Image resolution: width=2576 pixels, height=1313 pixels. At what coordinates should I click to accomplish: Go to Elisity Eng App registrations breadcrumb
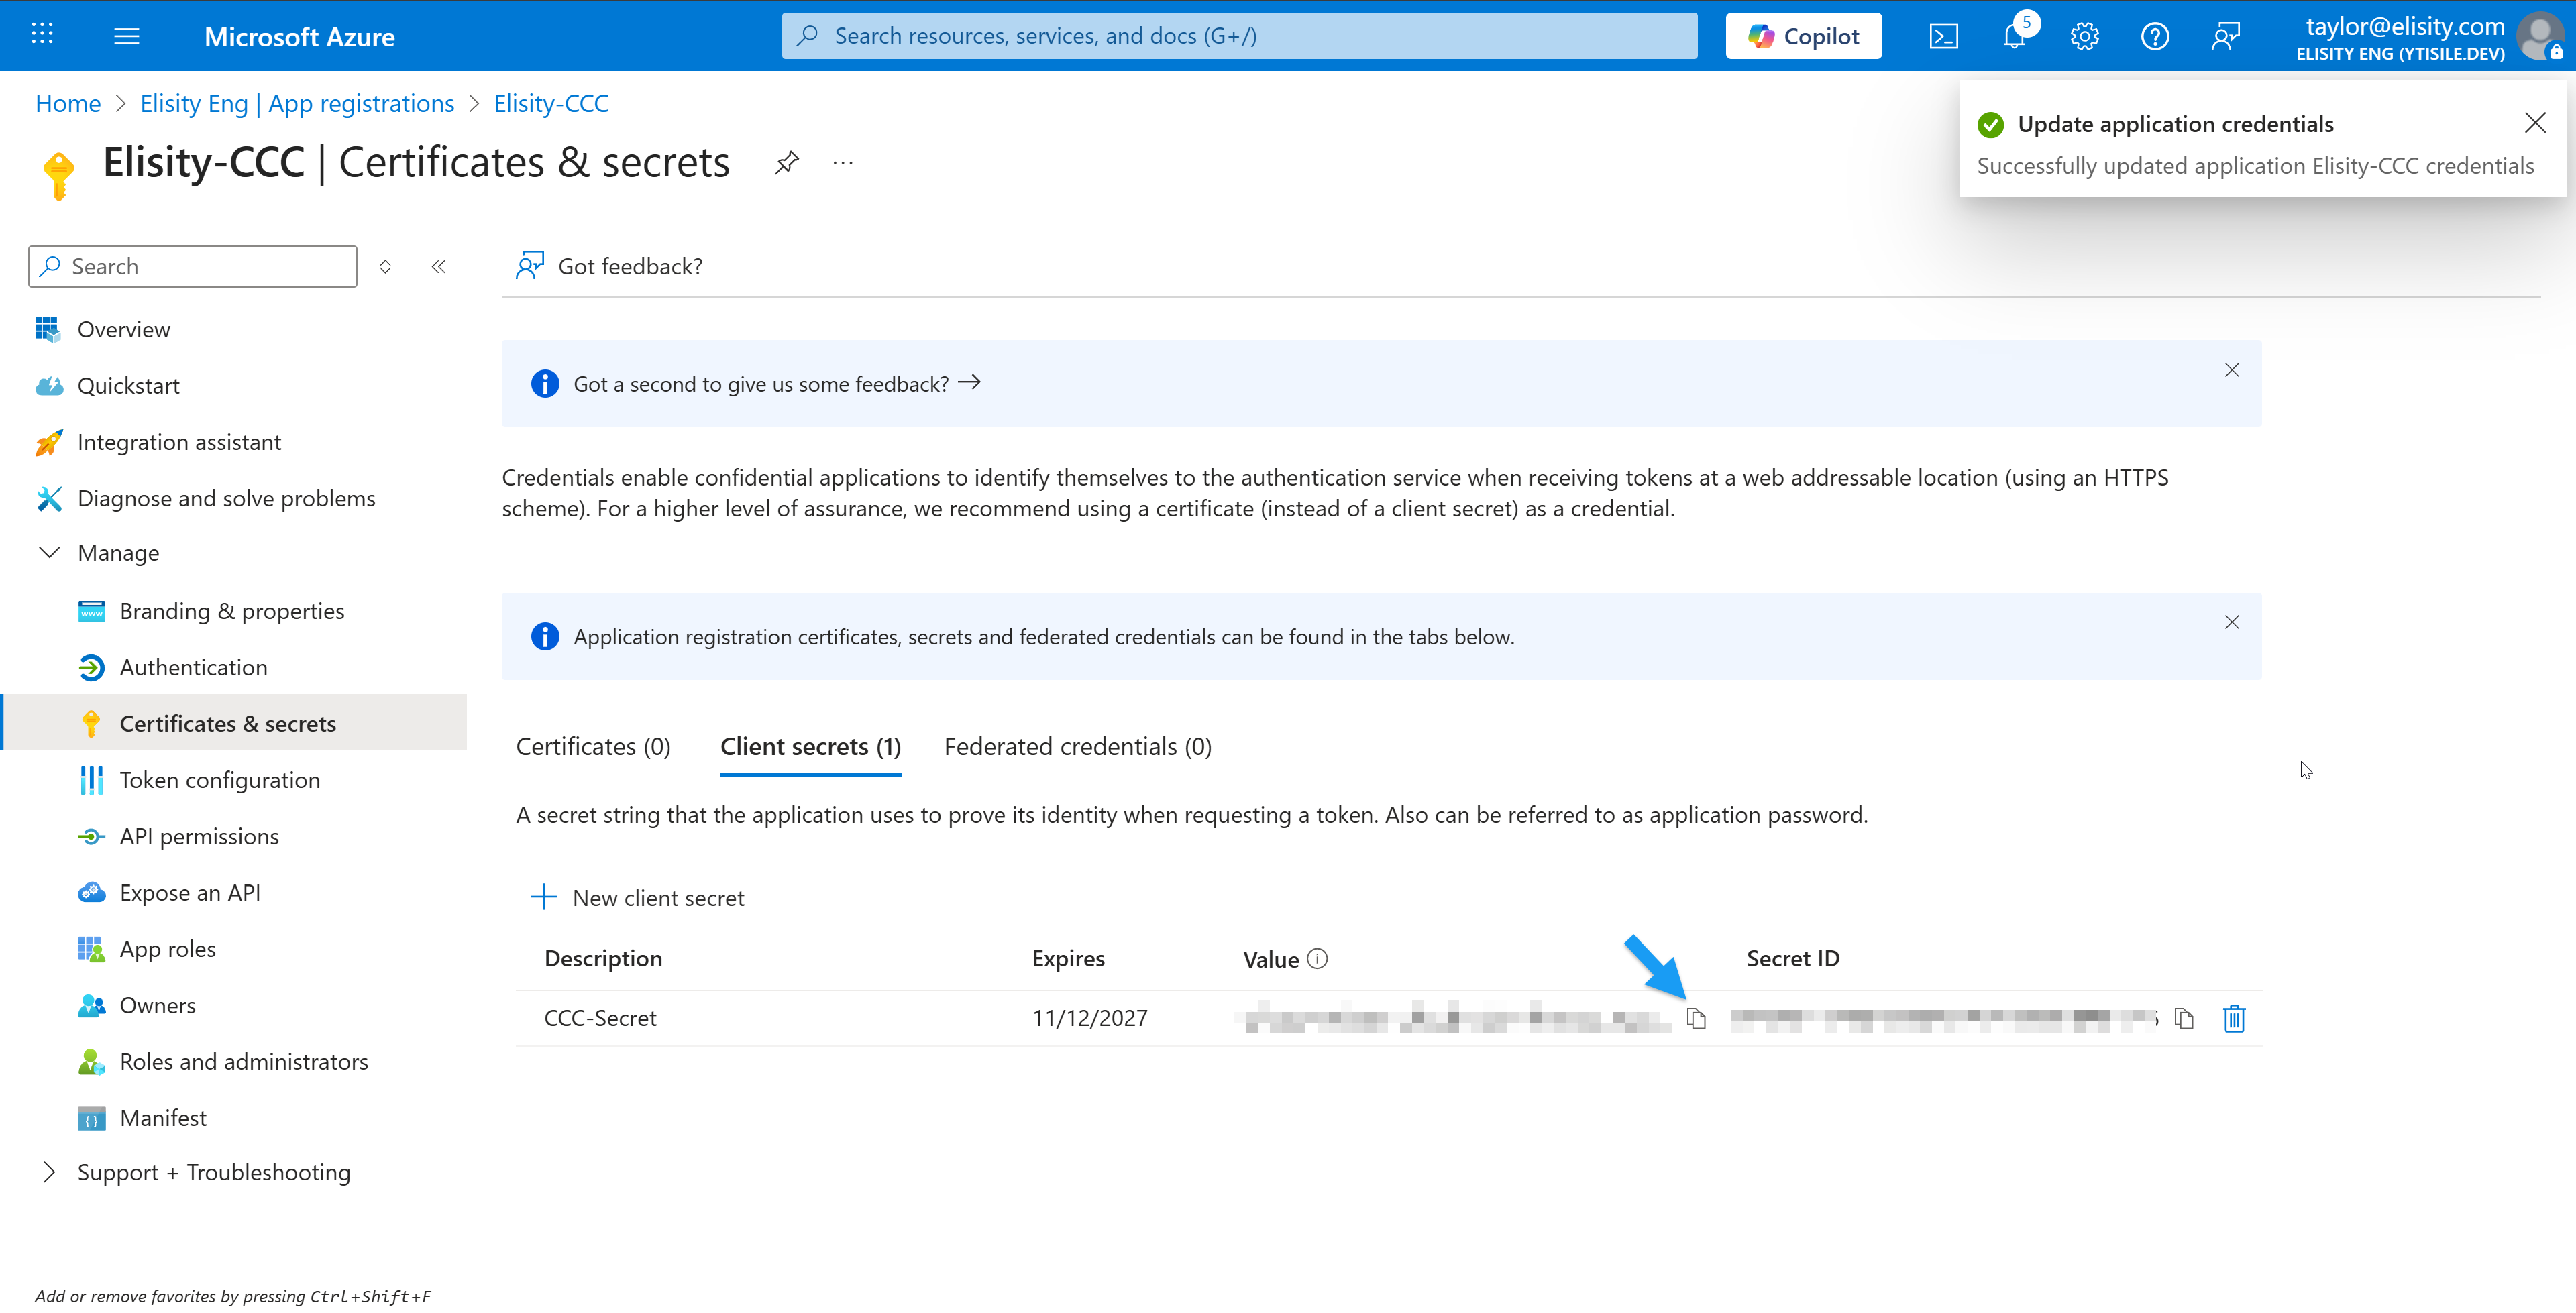[x=297, y=103]
